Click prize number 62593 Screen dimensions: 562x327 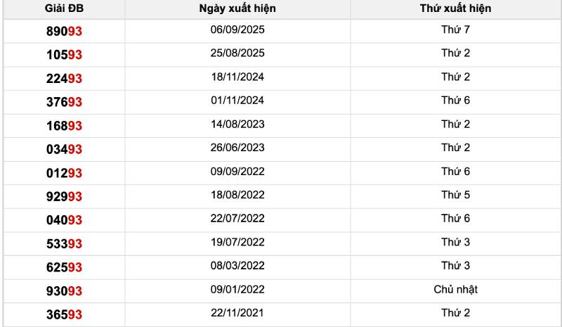tap(65, 267)
